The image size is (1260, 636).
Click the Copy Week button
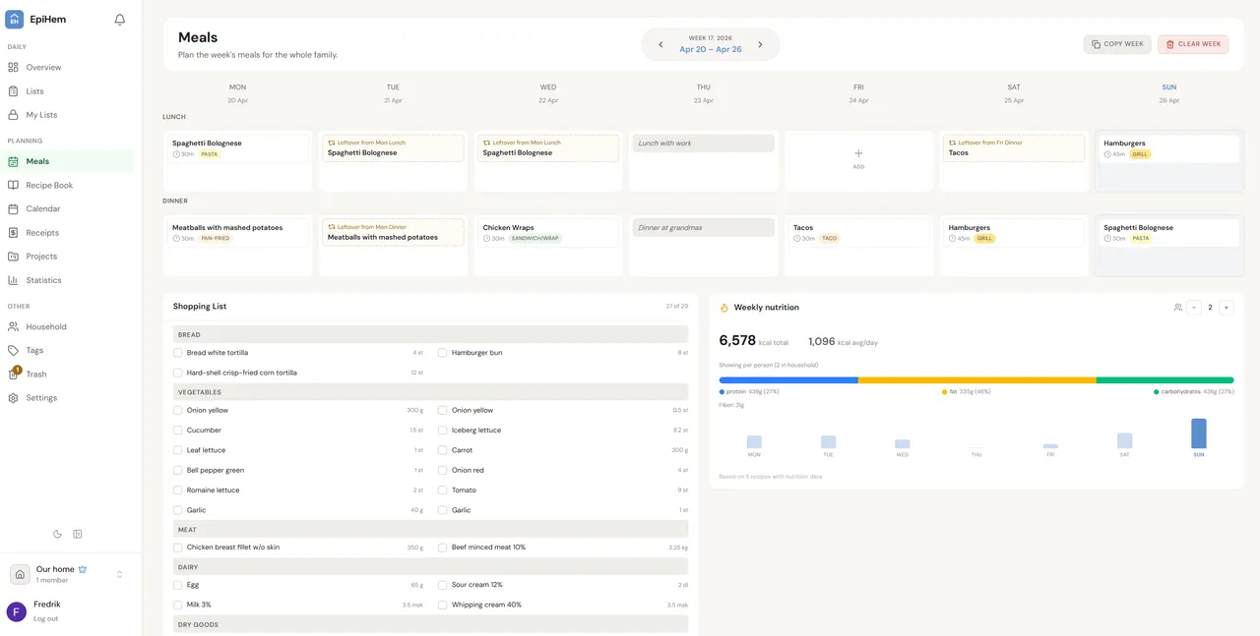[1117, 44]
